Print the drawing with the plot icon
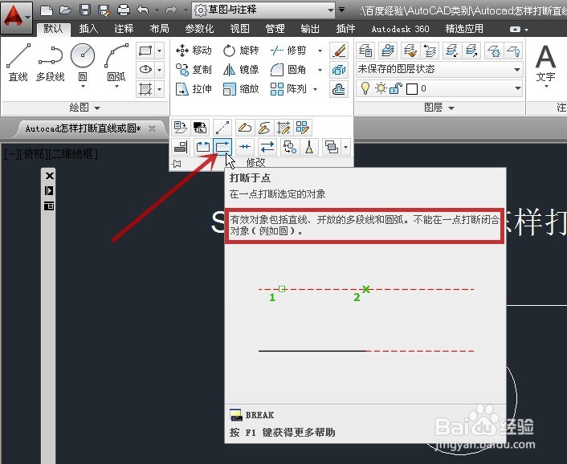This screenshot has width=567, height=464. pyautogui.click(x=124, y=10)
